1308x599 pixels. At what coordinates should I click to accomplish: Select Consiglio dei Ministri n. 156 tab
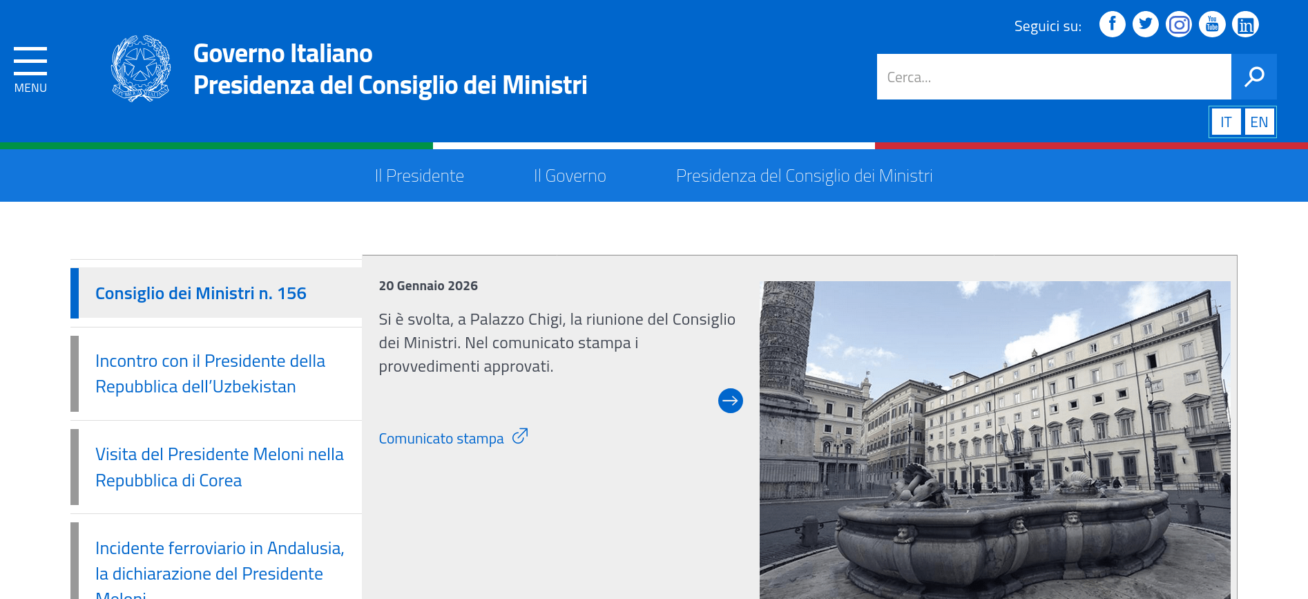tap(200, 294)
